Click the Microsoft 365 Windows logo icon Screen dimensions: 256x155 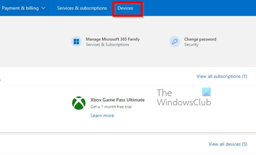click(76, 41)
